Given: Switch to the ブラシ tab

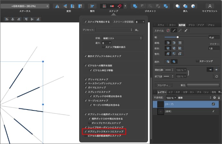Looking at the screenshot, I should [x=192, y=25].
